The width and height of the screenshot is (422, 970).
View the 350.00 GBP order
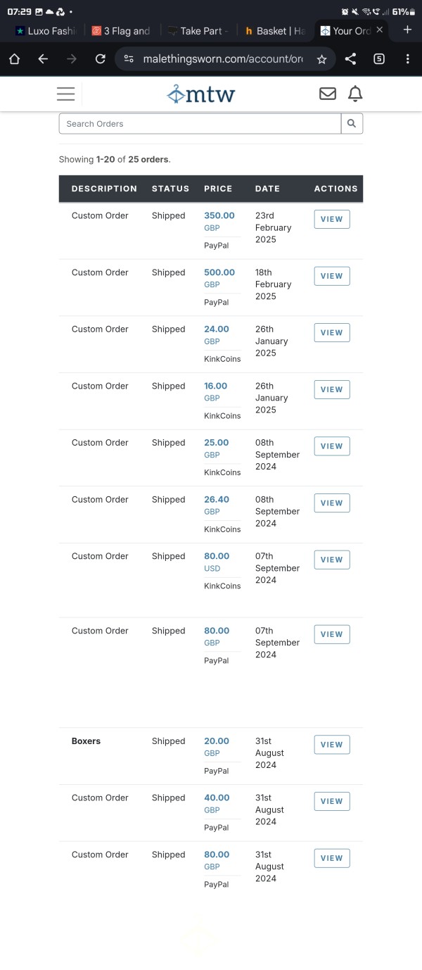tap(331, 219)
